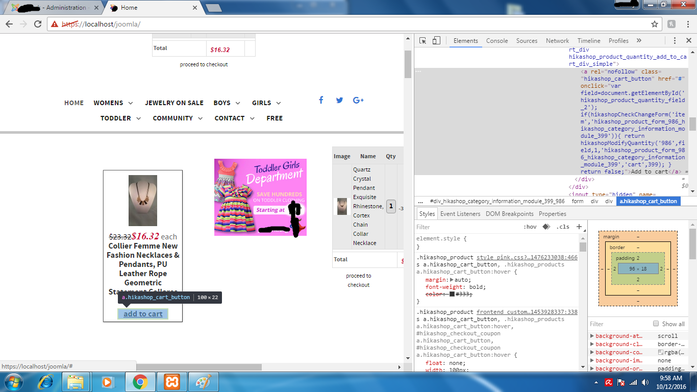The height and width of the screenshot is (392, 697).
Task: Select the #div_hikashop_category_information_module breadcrumb
Action: [497, 201]
